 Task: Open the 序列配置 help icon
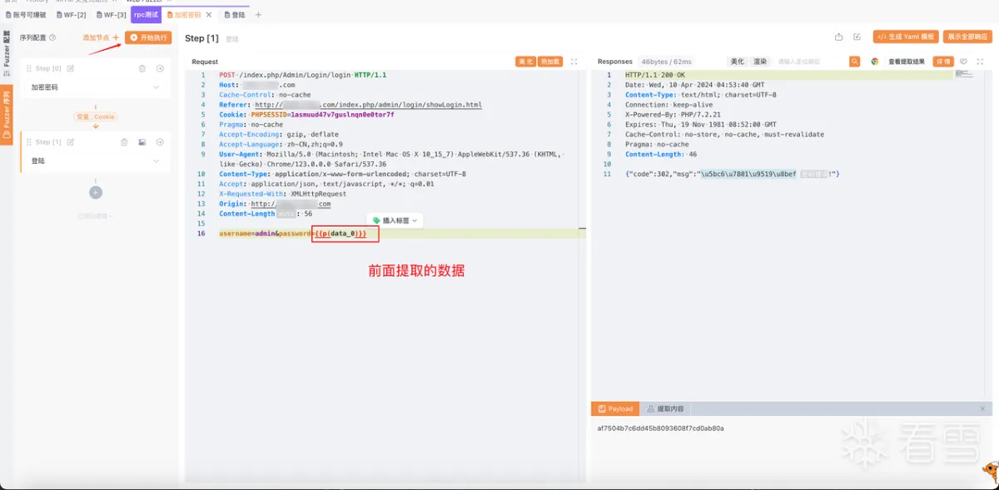(x=53, y=37)
